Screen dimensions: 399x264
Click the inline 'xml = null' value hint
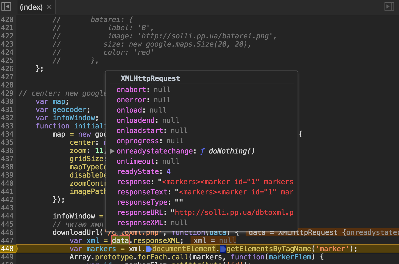pos(214,240)
